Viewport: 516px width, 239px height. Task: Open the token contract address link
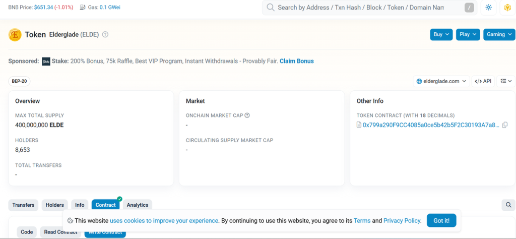pos(431,125)
